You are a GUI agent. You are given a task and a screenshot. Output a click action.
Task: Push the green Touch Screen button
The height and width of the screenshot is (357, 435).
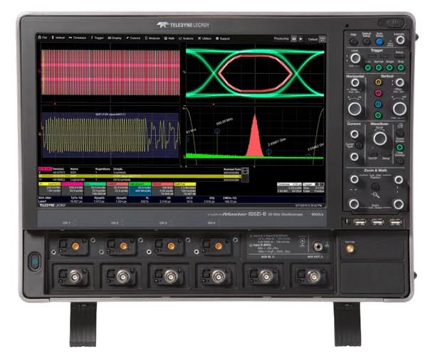click(400, 147)
